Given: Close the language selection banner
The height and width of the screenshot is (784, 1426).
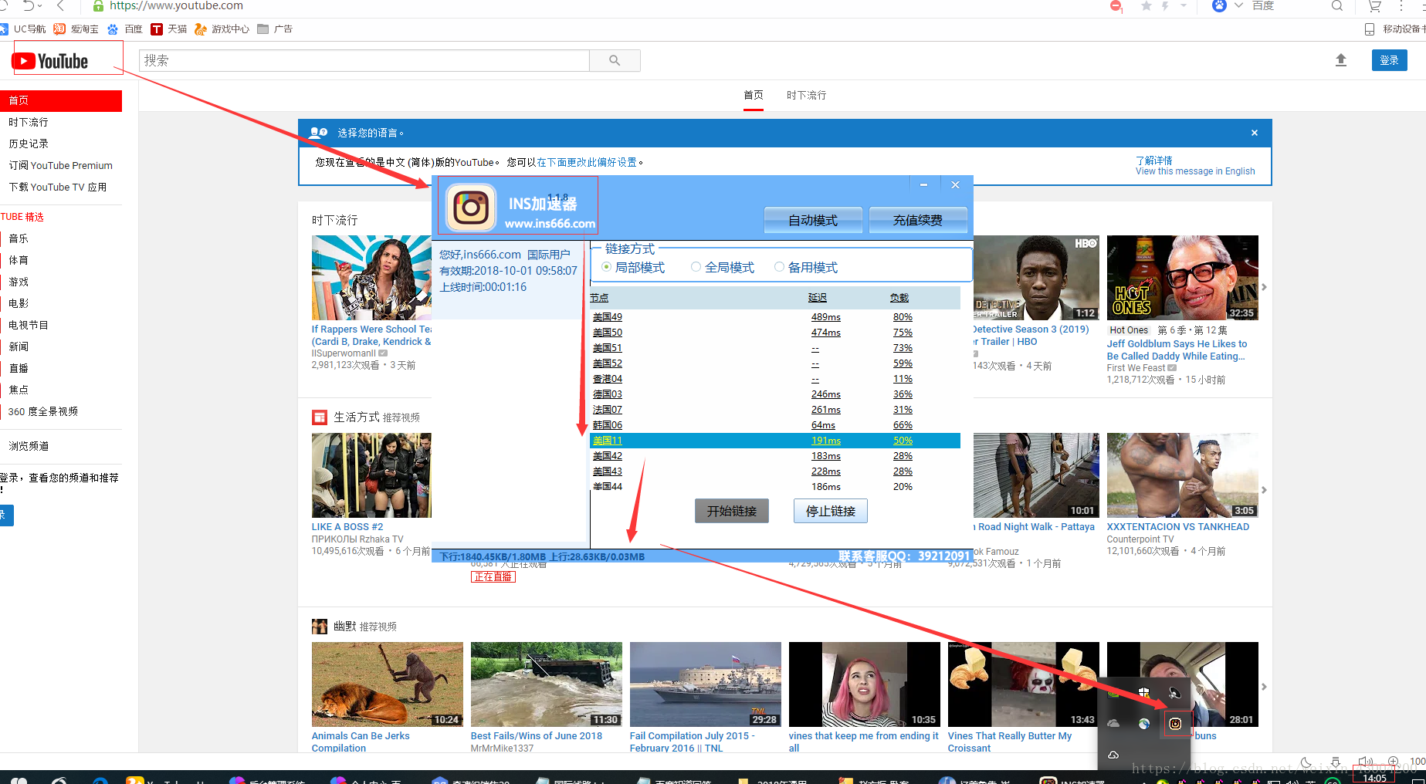Looking at the screenshot, I should (x=1255, y=133).
